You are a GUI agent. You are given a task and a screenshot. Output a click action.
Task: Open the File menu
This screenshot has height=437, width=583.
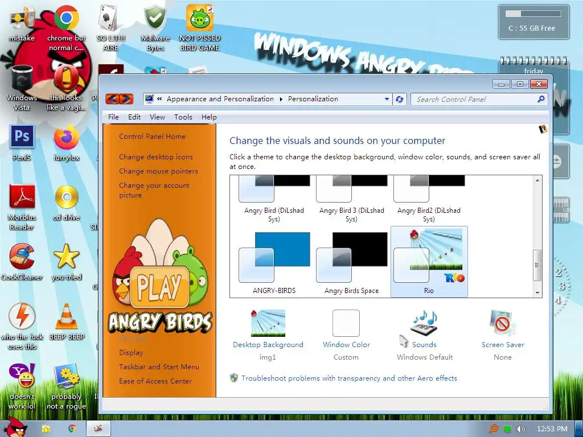click(113, 117)
